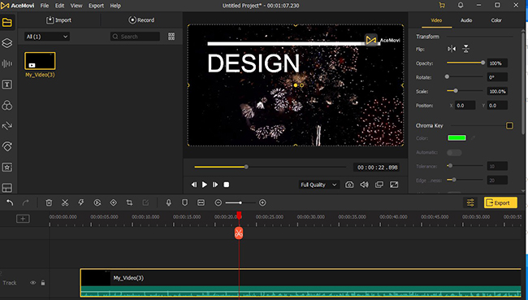Start voiceover with the microphone icon
This screenshot has height=300, width=528.
pyautogui.click(x=169, y=202)
